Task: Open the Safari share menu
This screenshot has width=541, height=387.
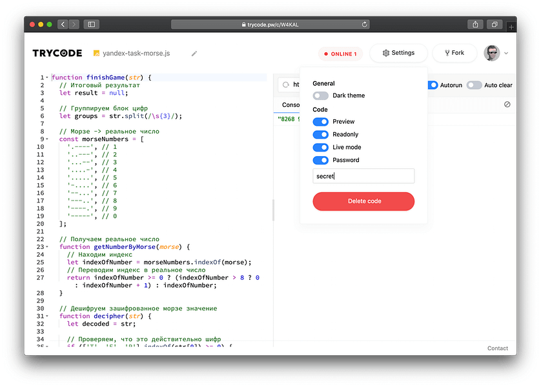Action: click(475, 25)
